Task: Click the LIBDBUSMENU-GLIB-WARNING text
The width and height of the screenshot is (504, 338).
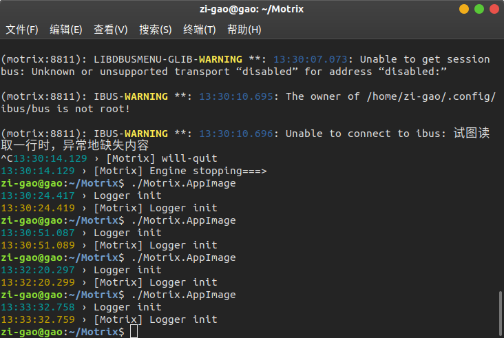Action: click(168, 59)
